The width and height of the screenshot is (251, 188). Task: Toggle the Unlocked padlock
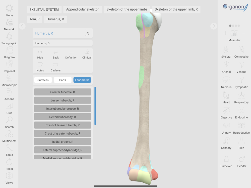(x=226, y=159)
